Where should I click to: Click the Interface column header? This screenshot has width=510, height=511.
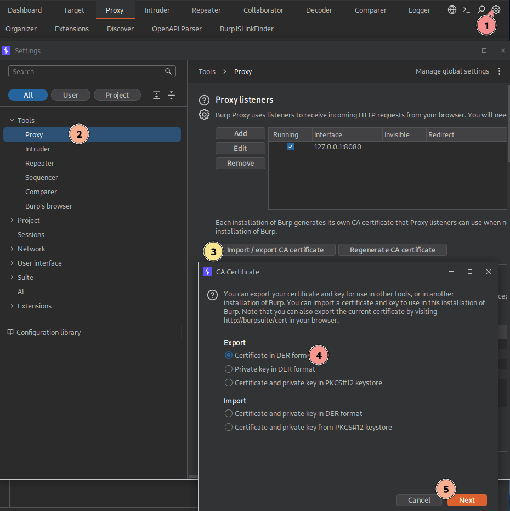(x=347, y=134)
